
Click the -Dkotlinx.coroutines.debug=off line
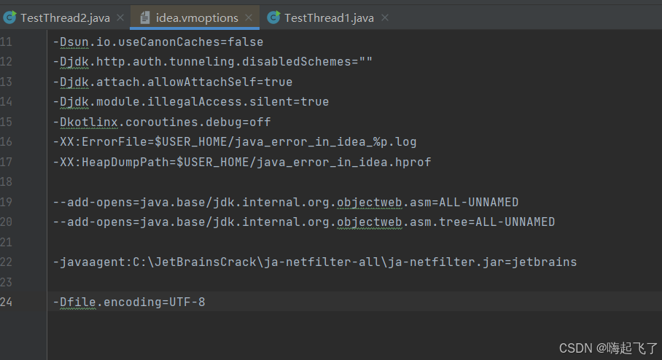[x=161, y=122]
